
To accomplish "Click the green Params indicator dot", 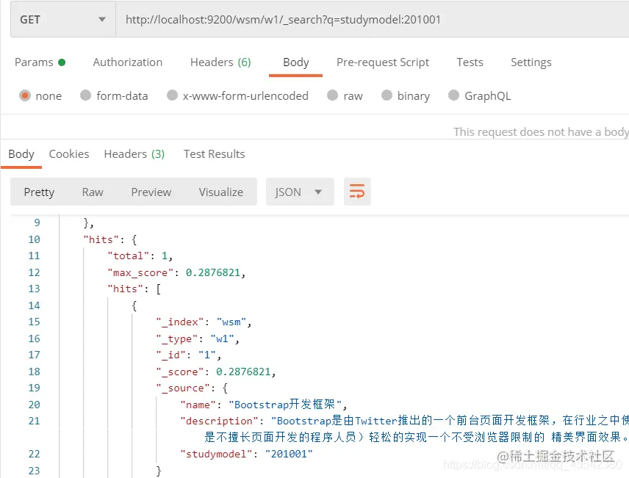I will (x=62, y=62).
